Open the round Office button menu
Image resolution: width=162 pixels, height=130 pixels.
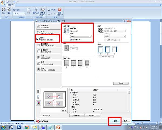tap(3, 3)
